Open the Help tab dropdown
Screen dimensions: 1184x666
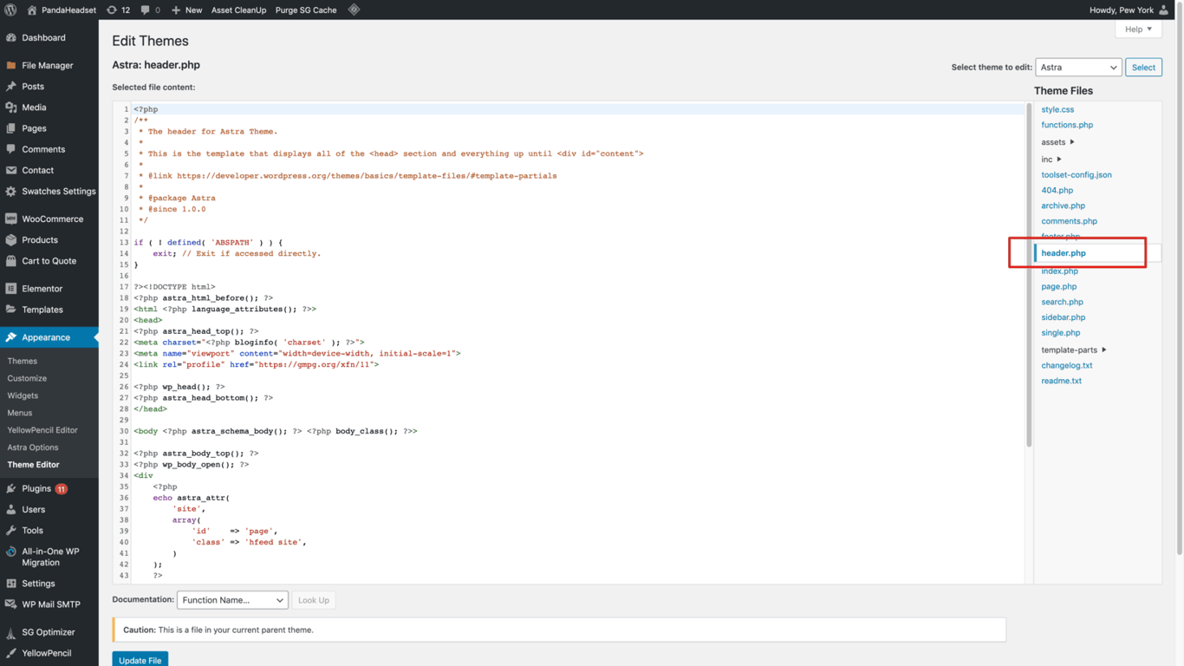coord(1138,29)
